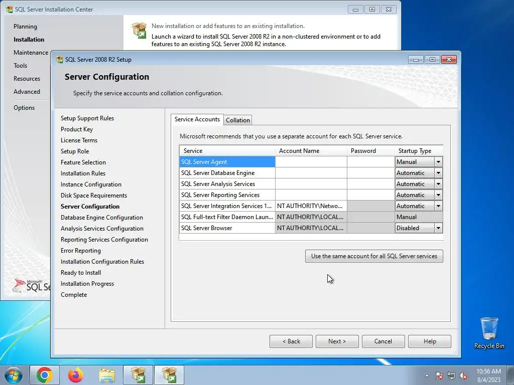
Task: Open Planning in the Installation Center
Action: click(x=25, y=27)
